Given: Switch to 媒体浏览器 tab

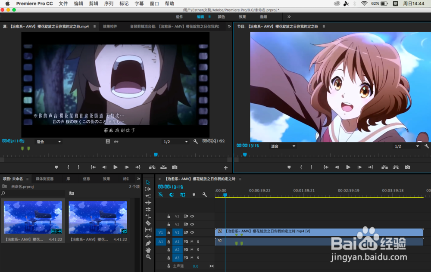Looking at the screenshot, I should pos(45,179).
